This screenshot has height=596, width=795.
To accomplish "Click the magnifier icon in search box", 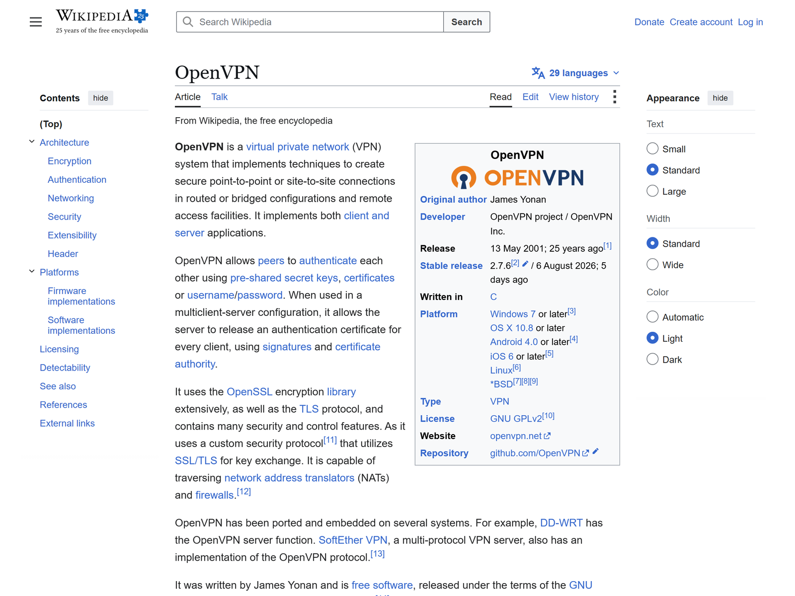I will (x=188, y=22).
